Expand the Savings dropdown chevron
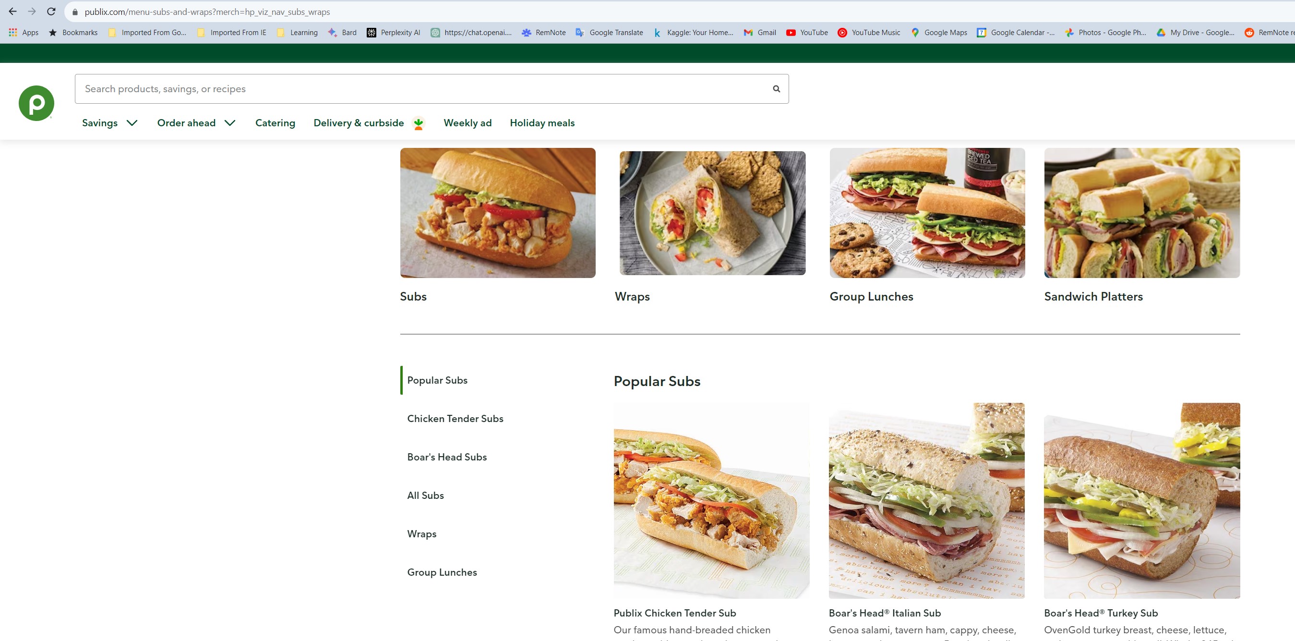The image size is (1295, 641). [132, 122]
